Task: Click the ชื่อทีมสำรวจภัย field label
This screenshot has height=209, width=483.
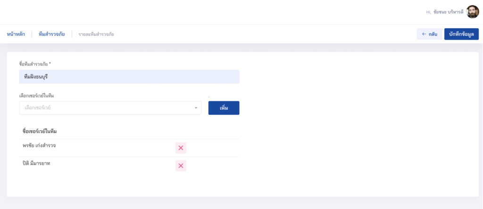Action: point(35,64)
